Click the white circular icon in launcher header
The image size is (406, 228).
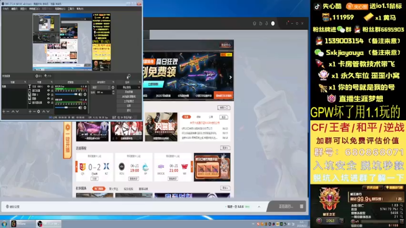coord(273,23)
